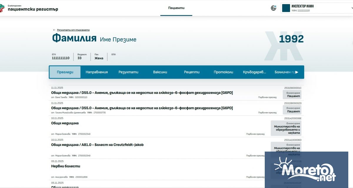Switch to the Протоколи tab
Screen dimensions: 353x188
(x=224, y=72)
